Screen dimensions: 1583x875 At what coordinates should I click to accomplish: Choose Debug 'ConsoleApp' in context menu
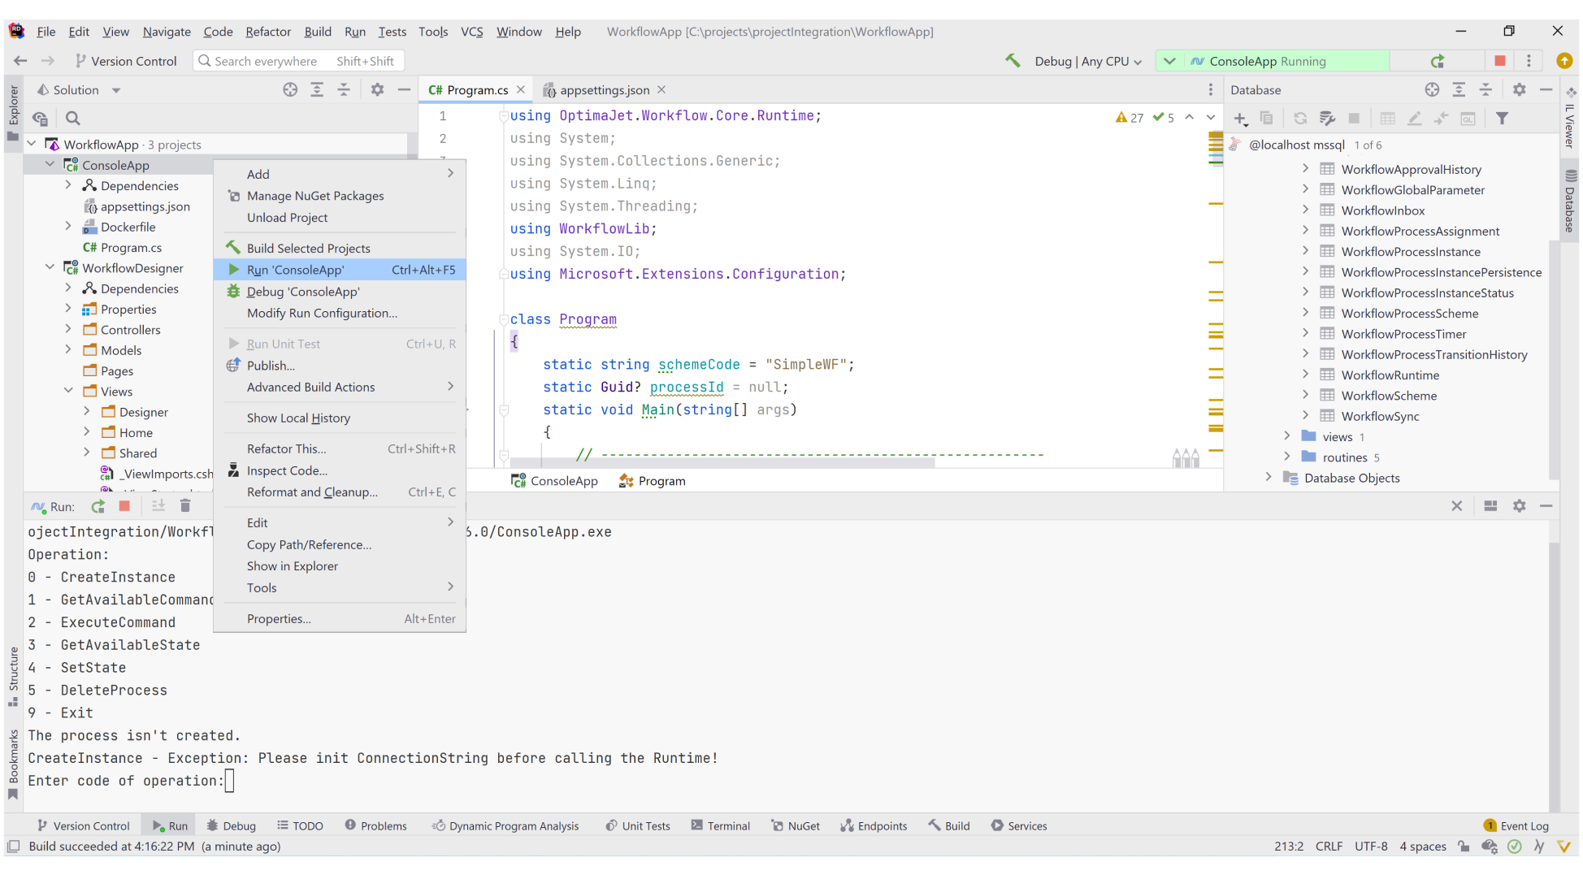click(x=340, y=292)
